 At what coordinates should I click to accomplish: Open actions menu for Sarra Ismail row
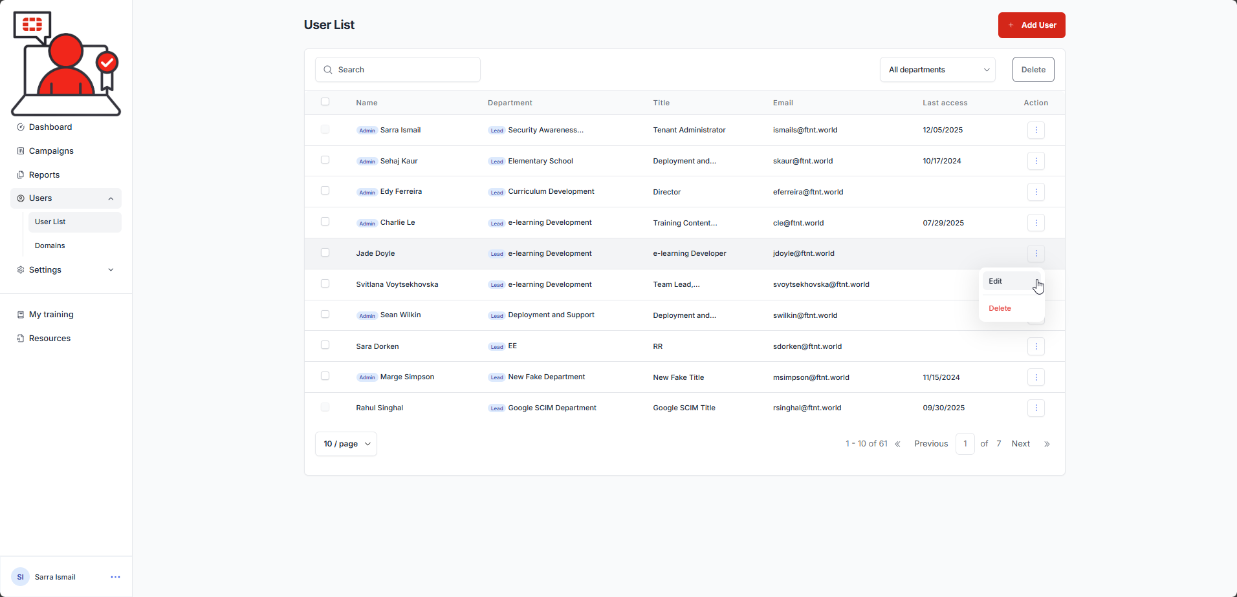[x=1036, y=130]
